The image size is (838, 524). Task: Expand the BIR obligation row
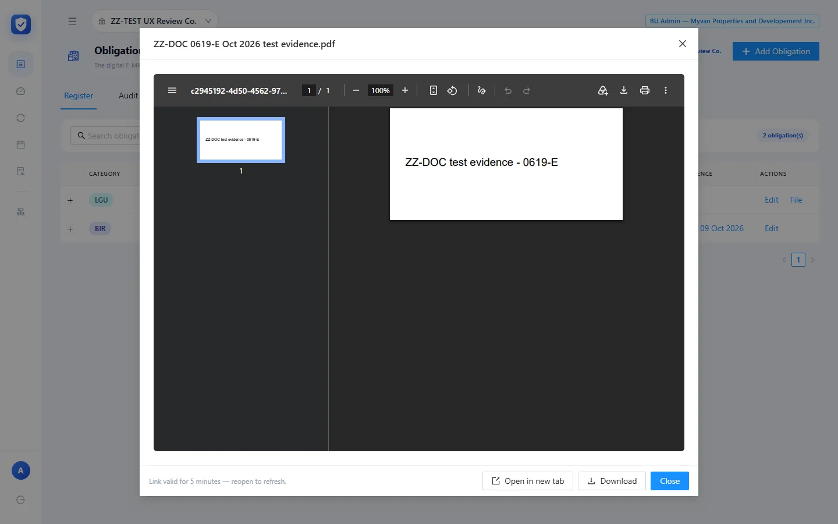point(70,229)
